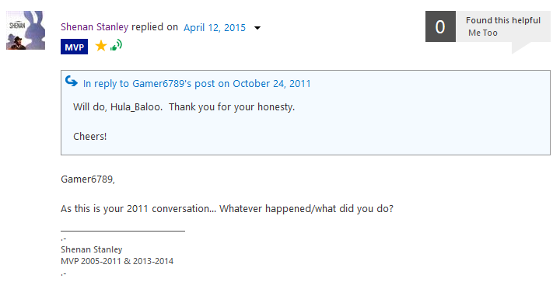This screenshot has width=560, height=289.
Task: Open In reply to Gamer6789's post link
Action: [x=197, y=83]
